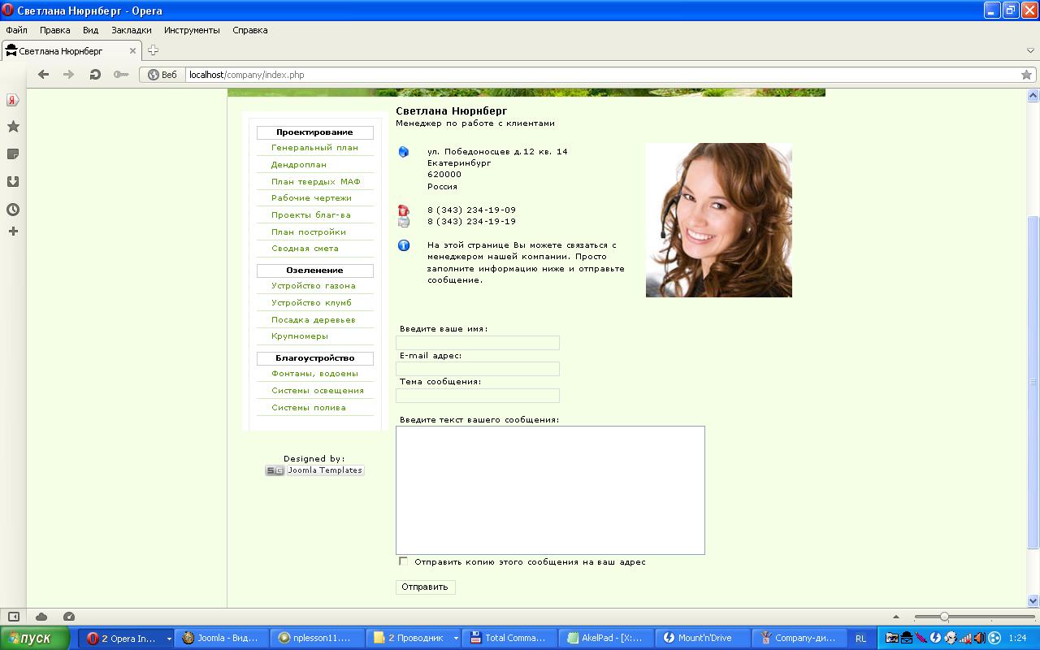1040x650 pixels.
Task: Open План твердых МАФ link
Action: [315, 182]
